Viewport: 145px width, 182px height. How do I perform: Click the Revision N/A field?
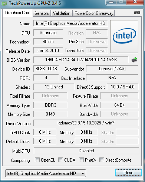[x=97, y=33]
